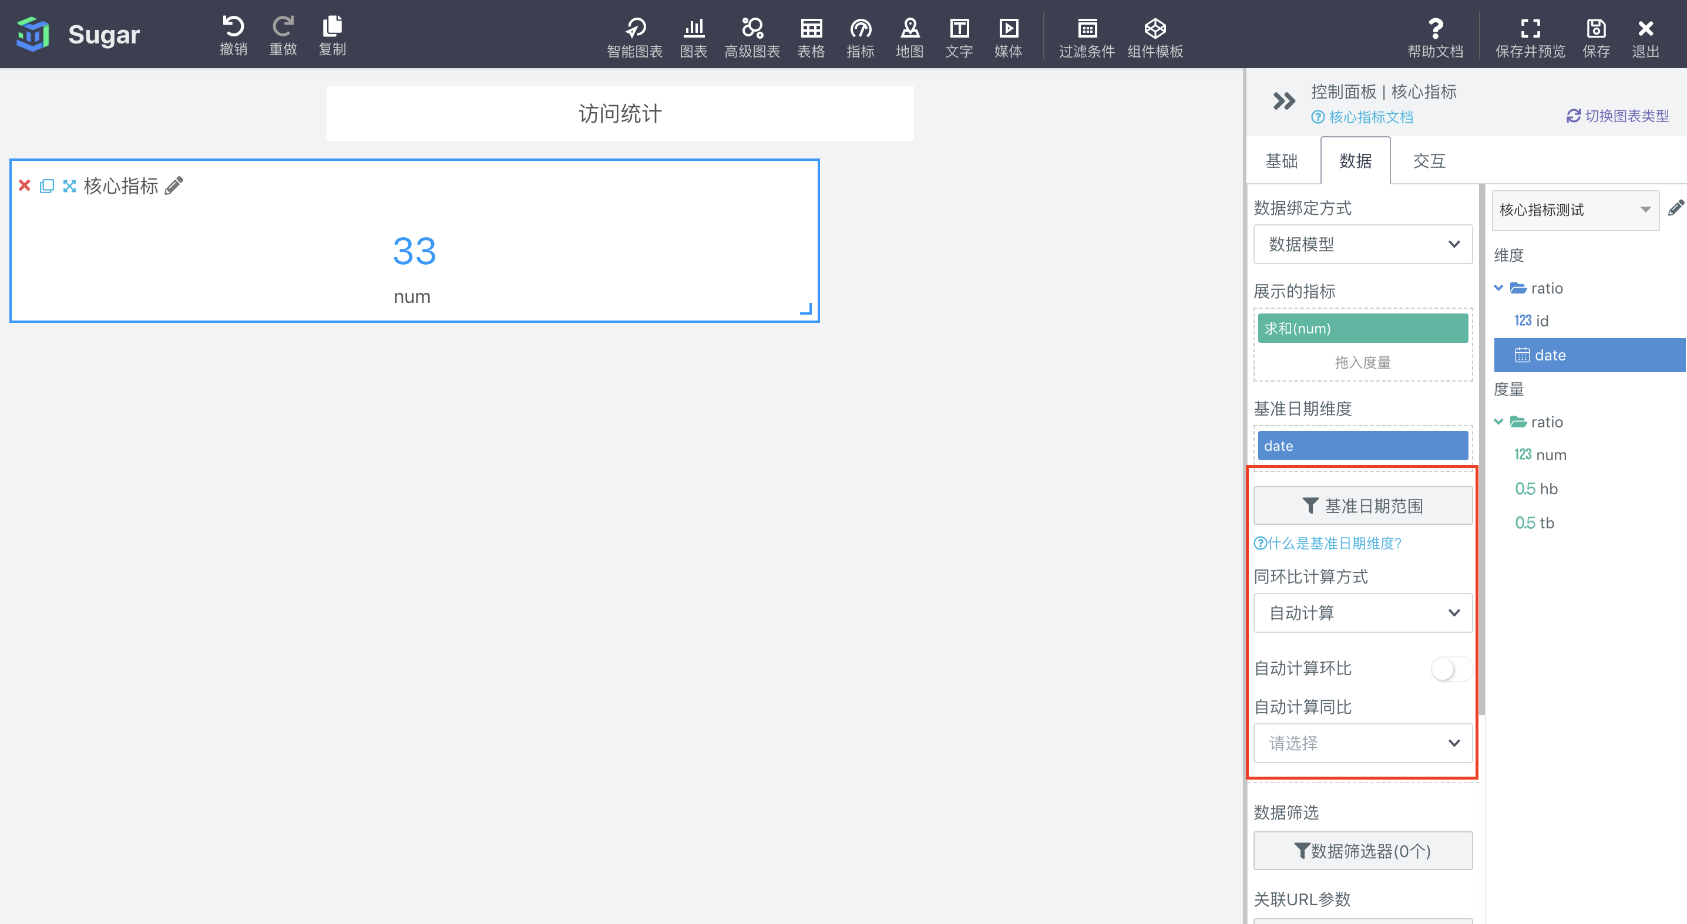Open the 什么是基准日期维度? help link
Viewport: 1687px width, 924px height.
(1328, 543)
